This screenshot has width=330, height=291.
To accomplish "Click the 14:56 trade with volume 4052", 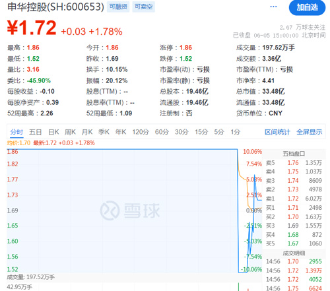I will 294,279.
